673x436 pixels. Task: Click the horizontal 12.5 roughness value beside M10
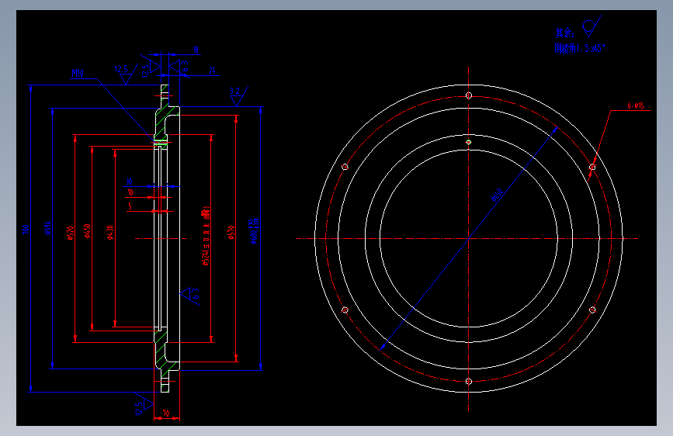(121, 69)
